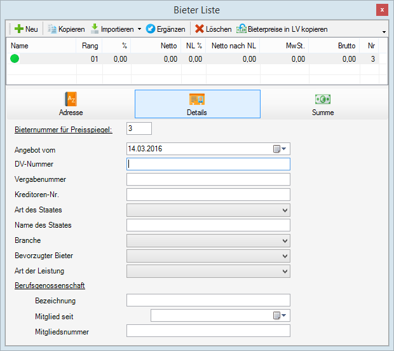
Task: Switch to the Adresse tab
Action: 71,104
